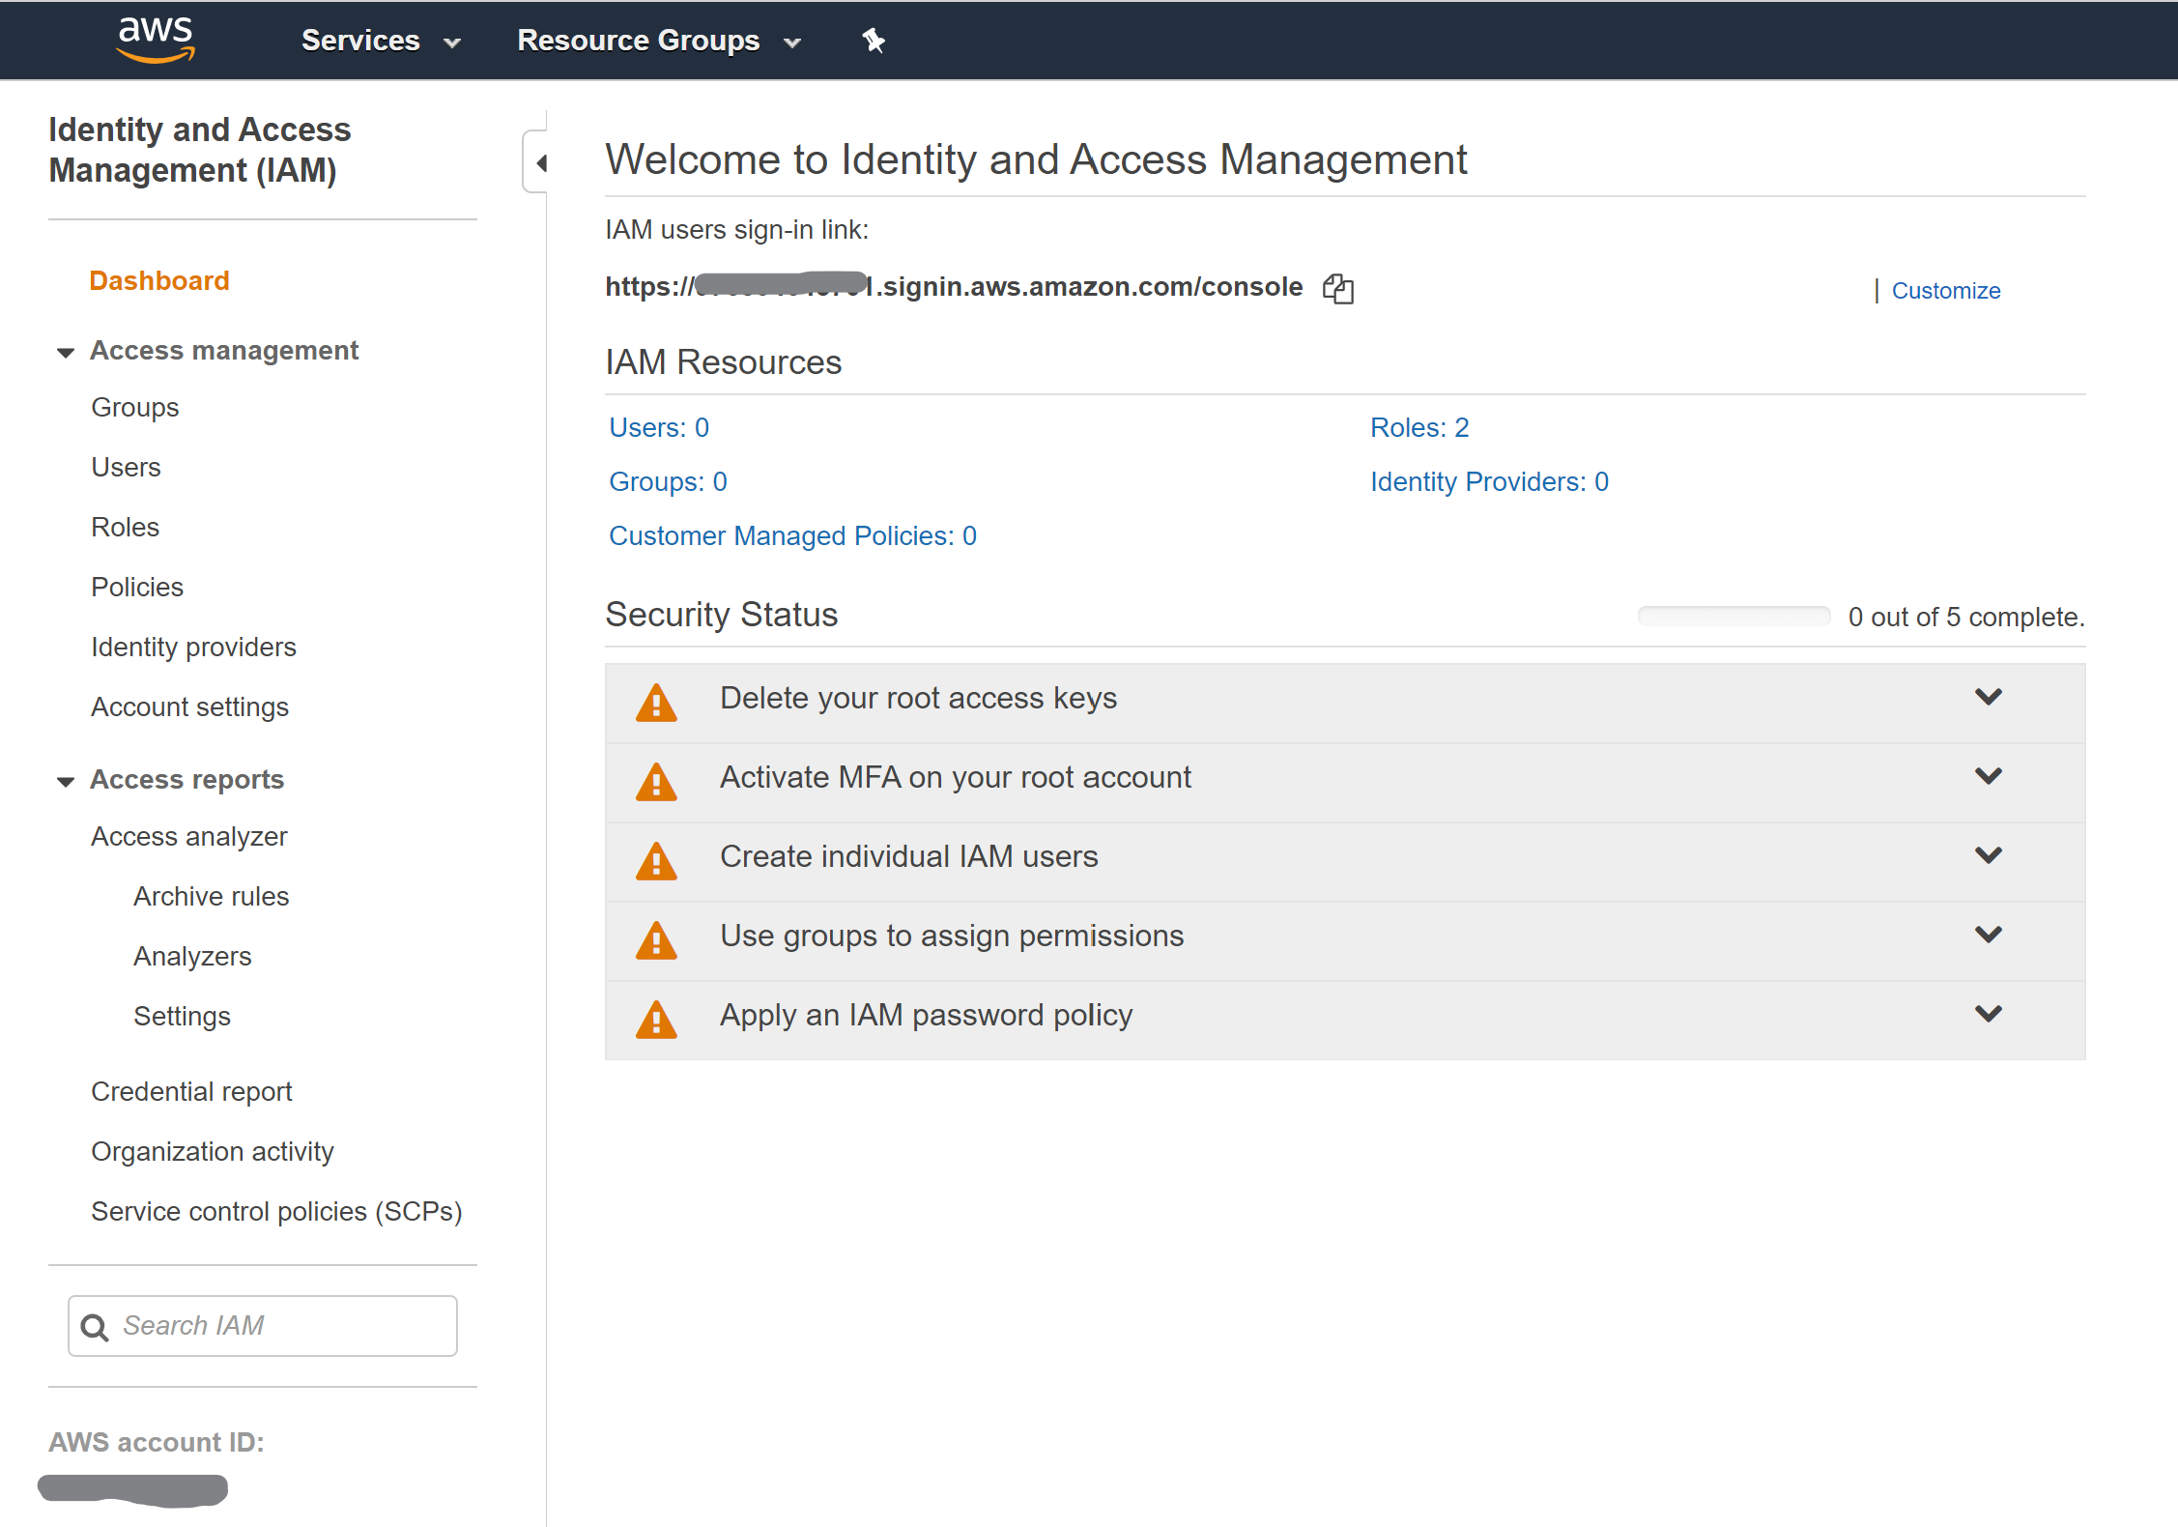Click the Users: 0 link in IAM Resources
Image resolution: width=2178 pixels, height=1527 pixels.
[x=655, y=427]
